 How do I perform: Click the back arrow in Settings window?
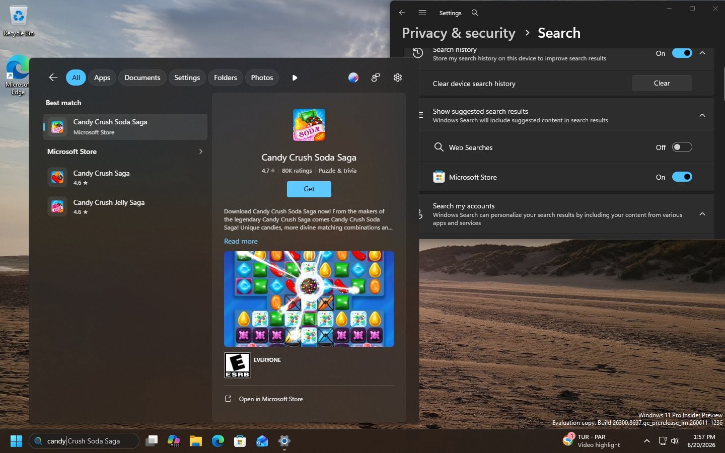(x=402, y=13)
